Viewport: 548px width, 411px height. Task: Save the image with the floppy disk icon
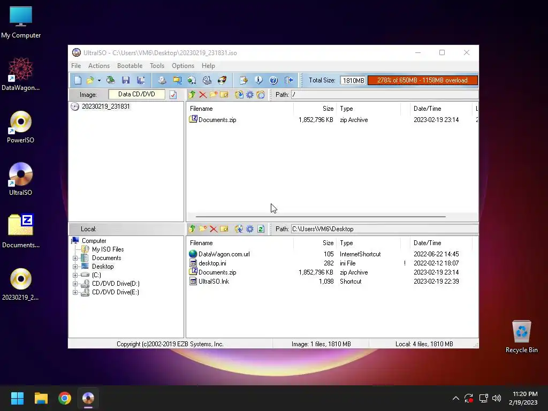pos(126,80)
